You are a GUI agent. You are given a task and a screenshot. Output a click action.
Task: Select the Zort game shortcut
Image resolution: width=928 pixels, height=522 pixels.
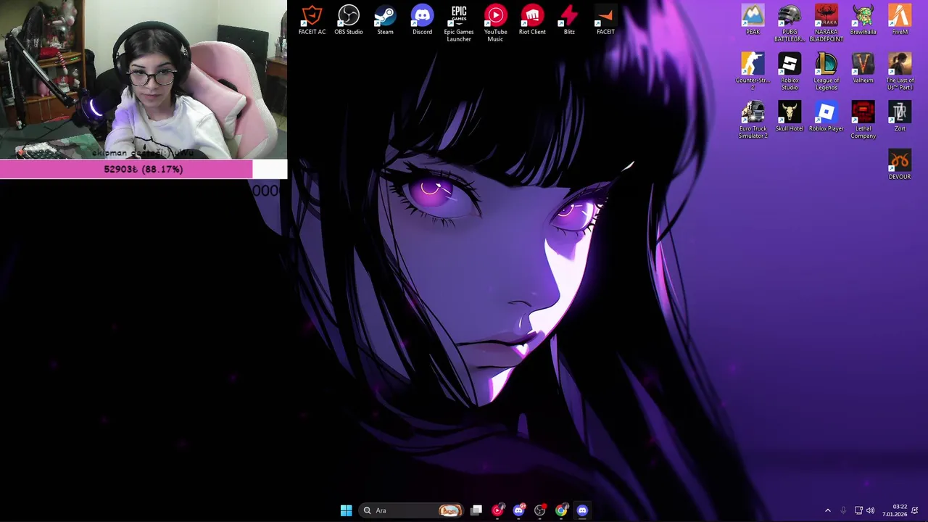point(900,117)
